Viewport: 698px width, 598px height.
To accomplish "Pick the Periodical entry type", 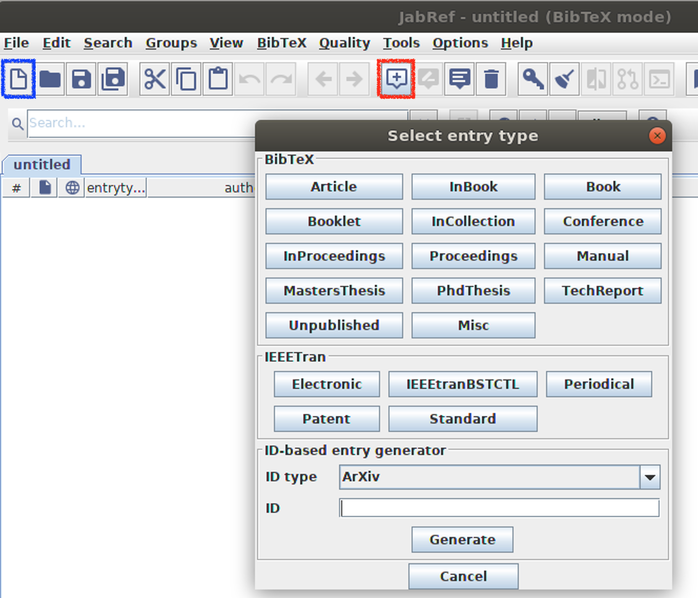I will (599, 384).
